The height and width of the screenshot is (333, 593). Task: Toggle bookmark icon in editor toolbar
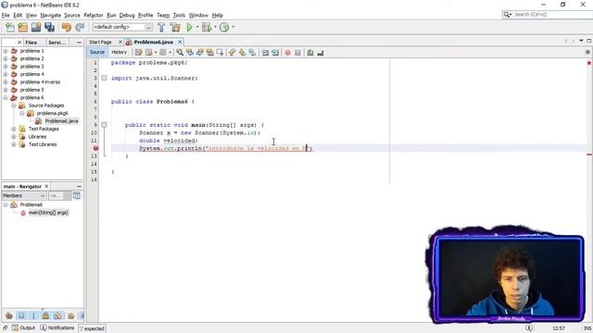(252, 53)
